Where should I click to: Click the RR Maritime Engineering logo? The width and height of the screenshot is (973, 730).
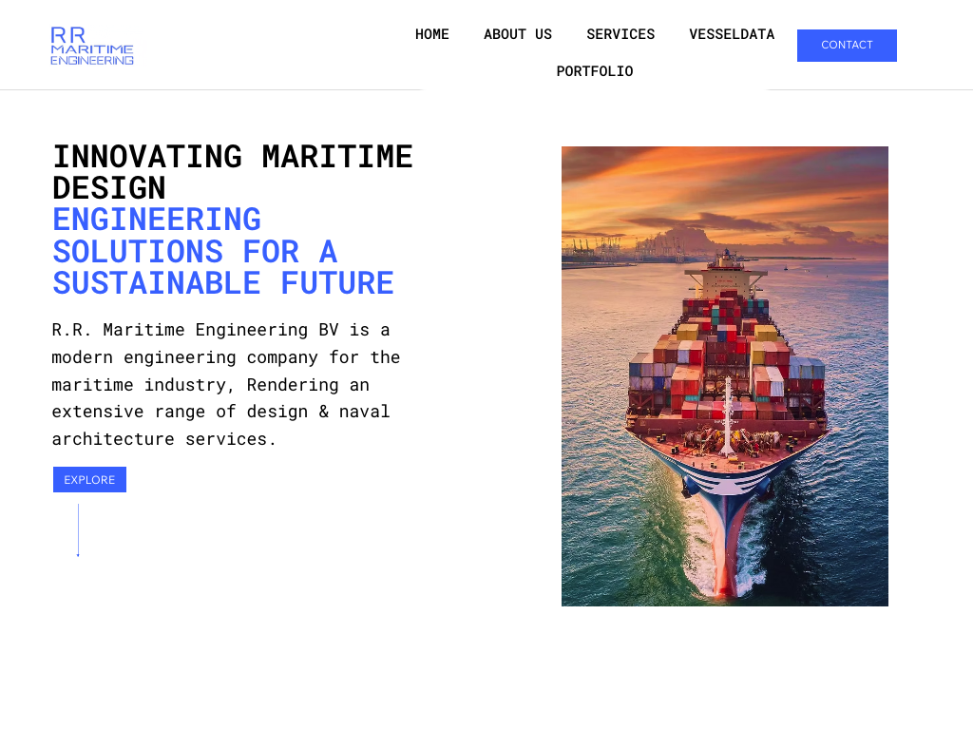point(92,46)
